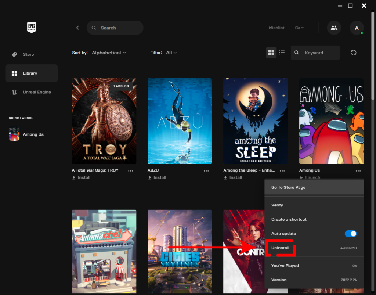Click the Control game cover art

coord(244,251)
